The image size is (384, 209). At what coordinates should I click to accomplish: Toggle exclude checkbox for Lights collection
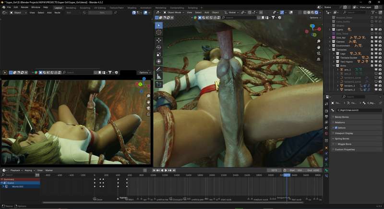tap(372, 29)
